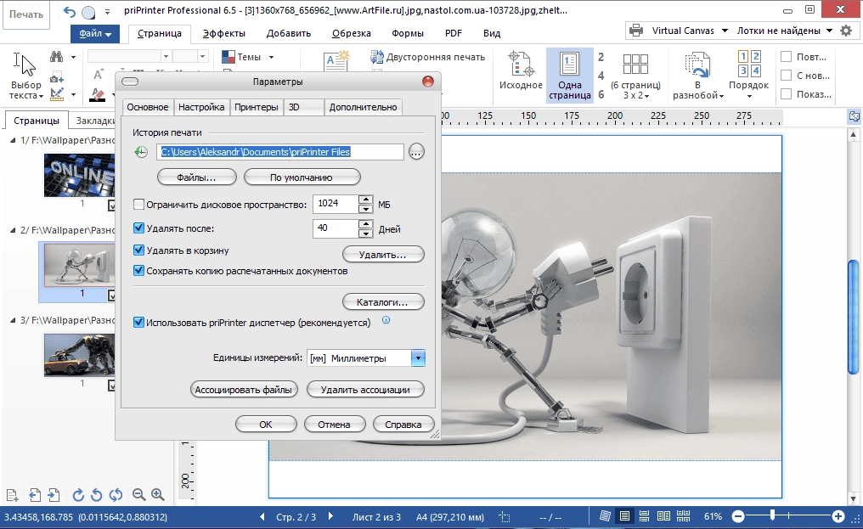Click the Каталоги... button

coord(383,301)
